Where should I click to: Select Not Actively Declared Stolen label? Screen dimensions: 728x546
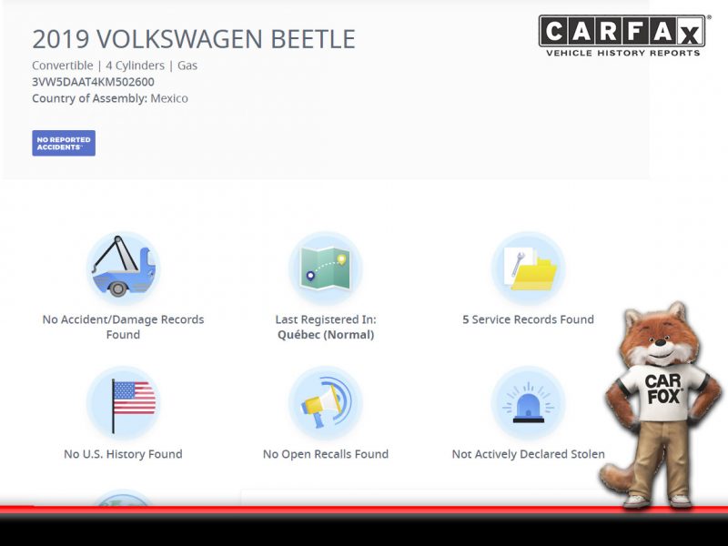528,454
